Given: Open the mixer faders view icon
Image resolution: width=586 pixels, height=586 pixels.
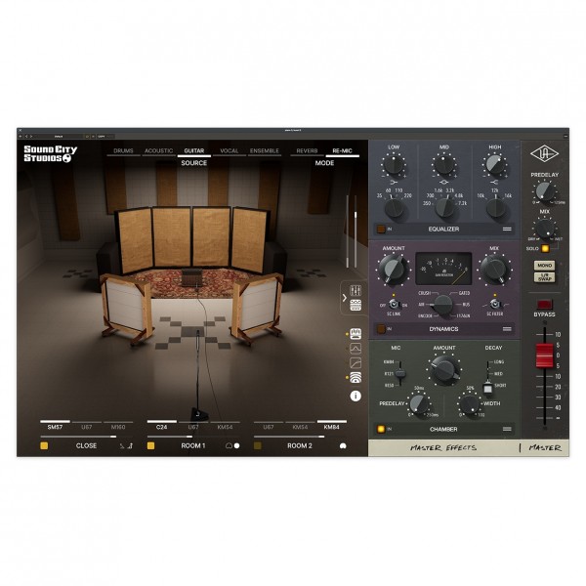Looking at the screenshot, I should (356, 290).
